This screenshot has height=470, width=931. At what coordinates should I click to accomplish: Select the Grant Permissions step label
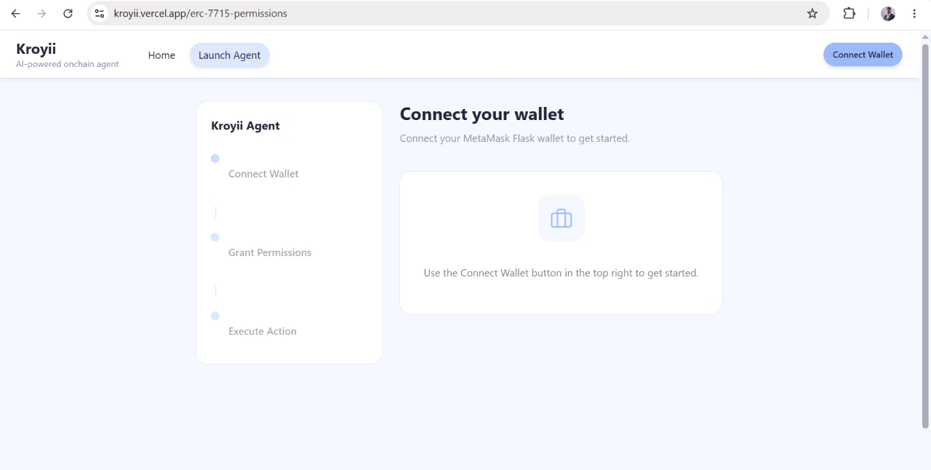tap(270, 252)
